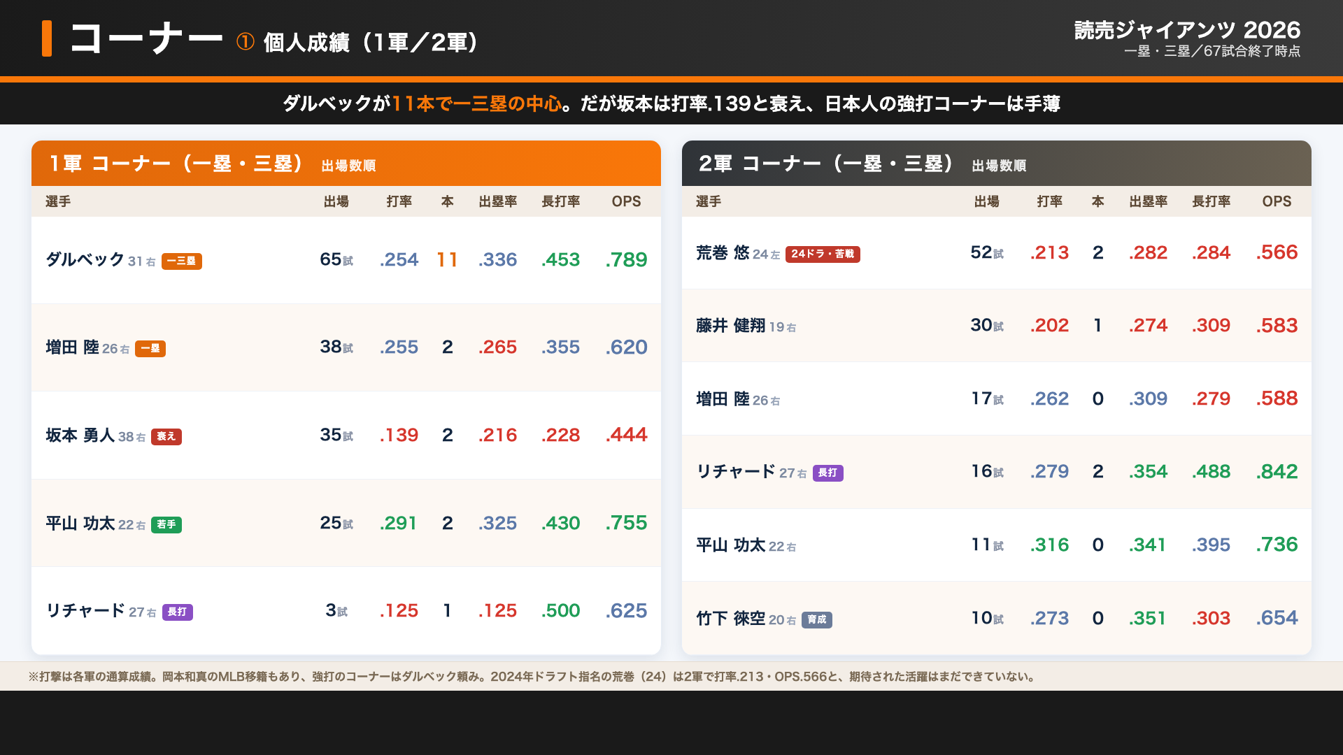
Task: Click the headline phrase 11本で一三塁の中心
Action: point(477,104)
